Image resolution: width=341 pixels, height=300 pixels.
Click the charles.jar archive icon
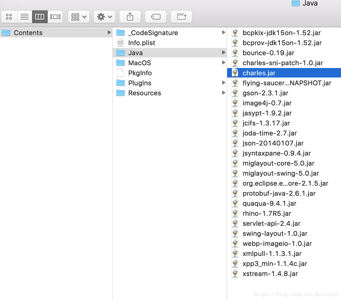(x=235, y=73)
